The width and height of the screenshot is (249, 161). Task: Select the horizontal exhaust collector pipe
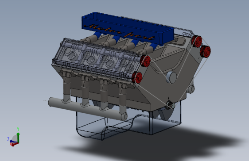[x=87, y=109]
